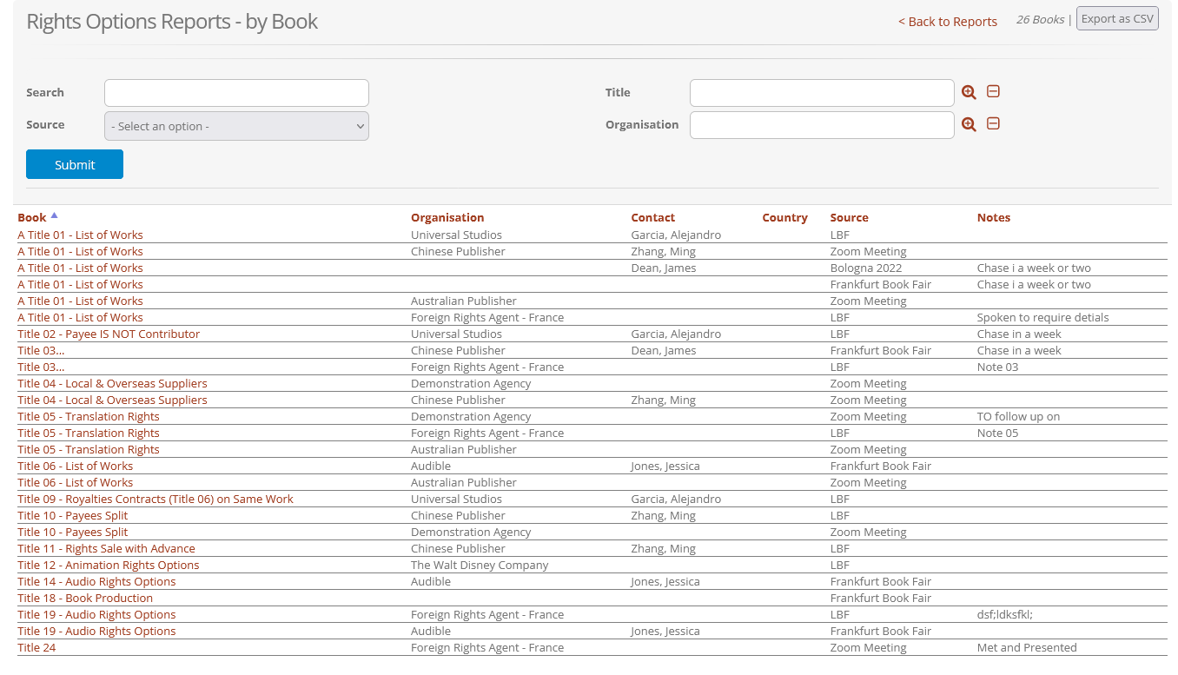The height and width of the screenshot is (675, 1178).
Task: Clear the Title field with minus icon
Action: tap(993, 91)
